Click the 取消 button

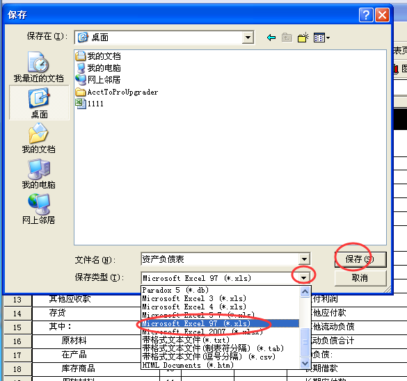[x=360, y=278]
